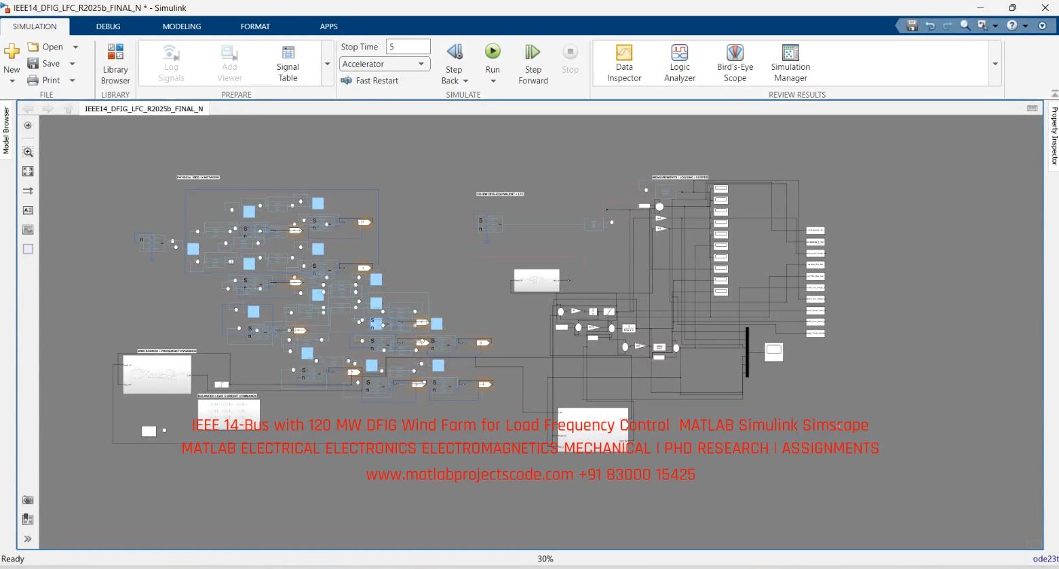1059x569 pixels.
Task: Expand the New dropdown arrow
Action: [x=12, y=81]
